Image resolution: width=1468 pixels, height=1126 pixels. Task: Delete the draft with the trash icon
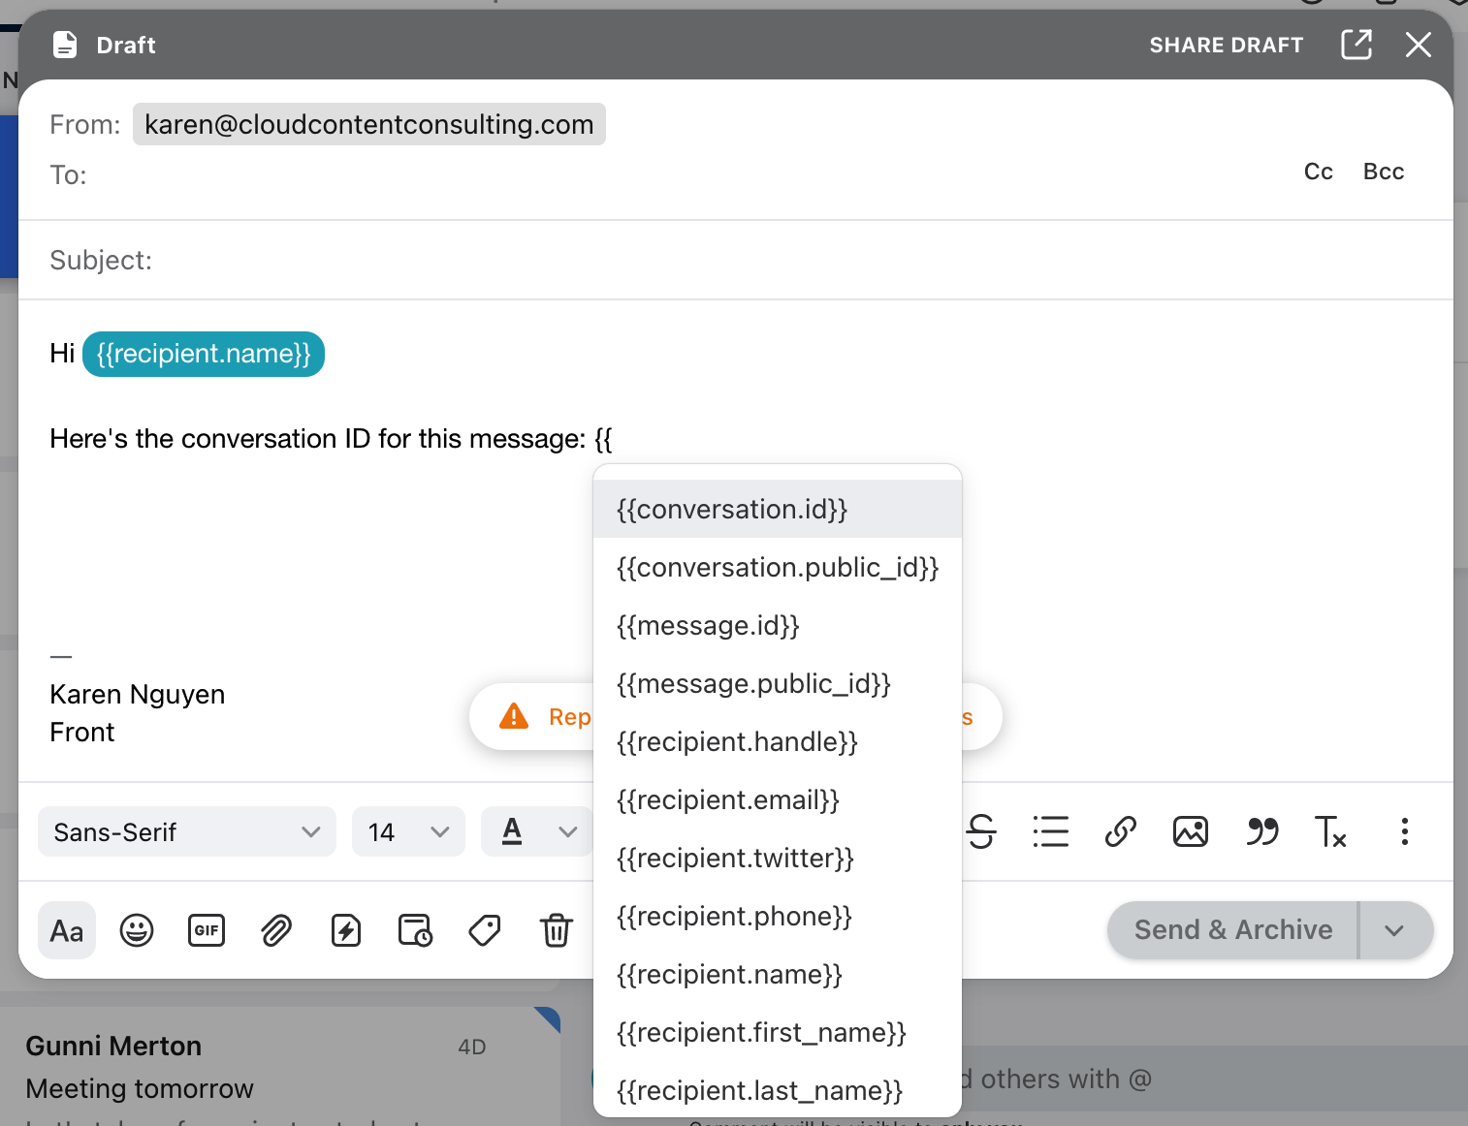pyautogui.click(x=556, y=930)
